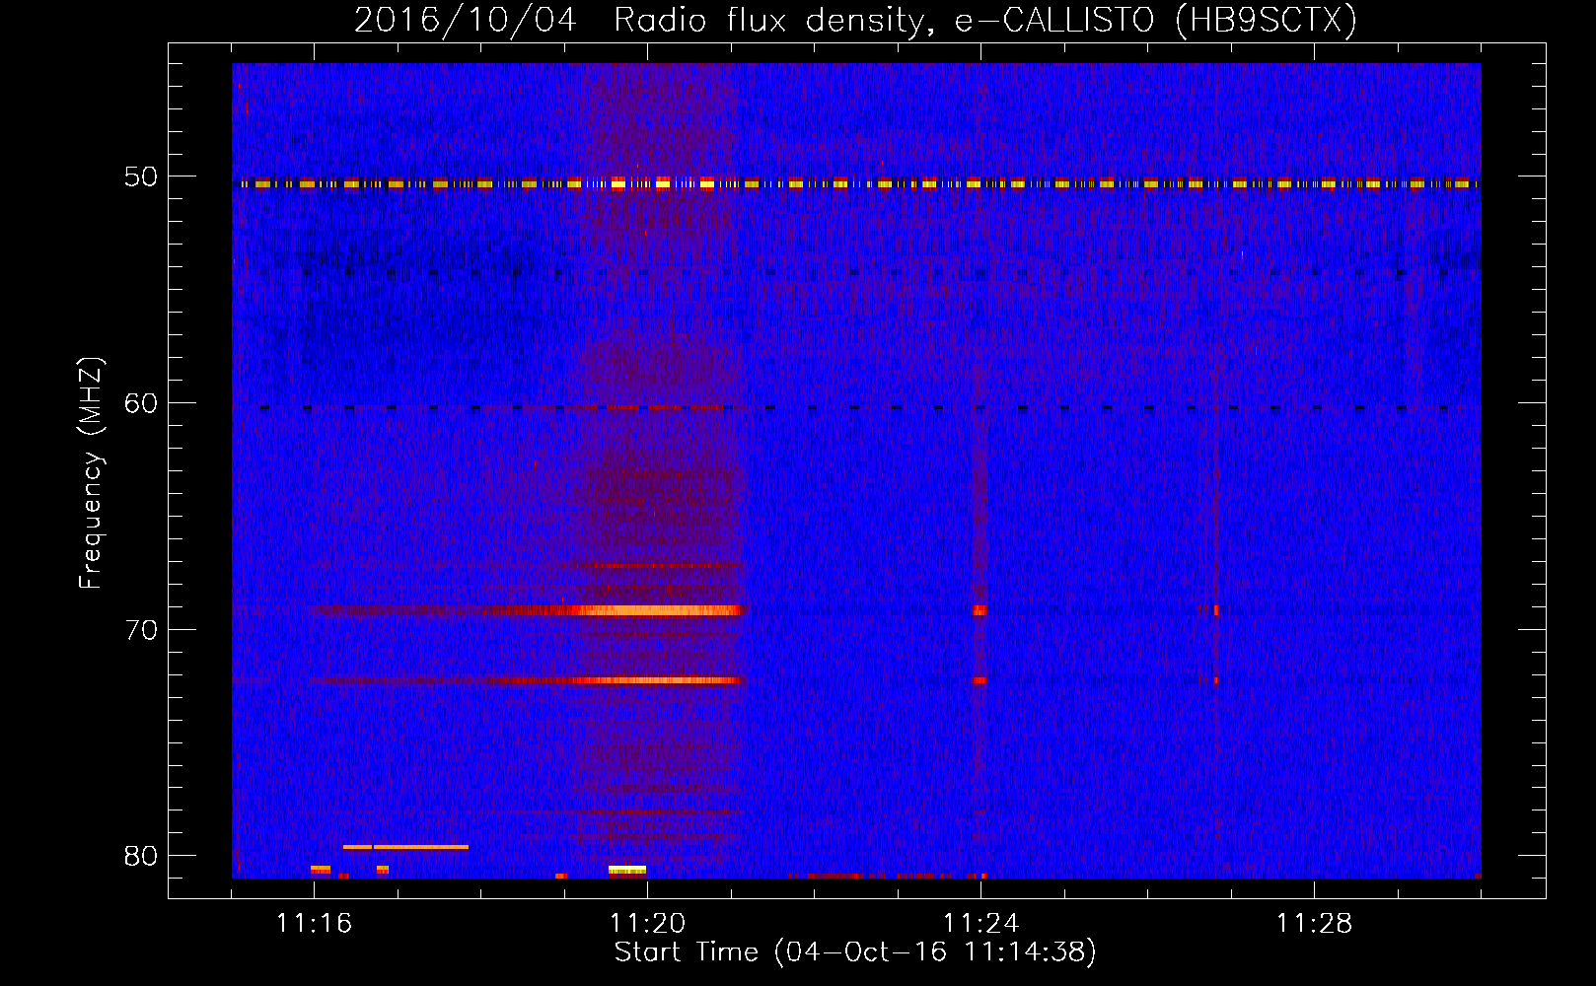
Task: Click the '11:28' time tick label
Action: [x=1314, y=923]
